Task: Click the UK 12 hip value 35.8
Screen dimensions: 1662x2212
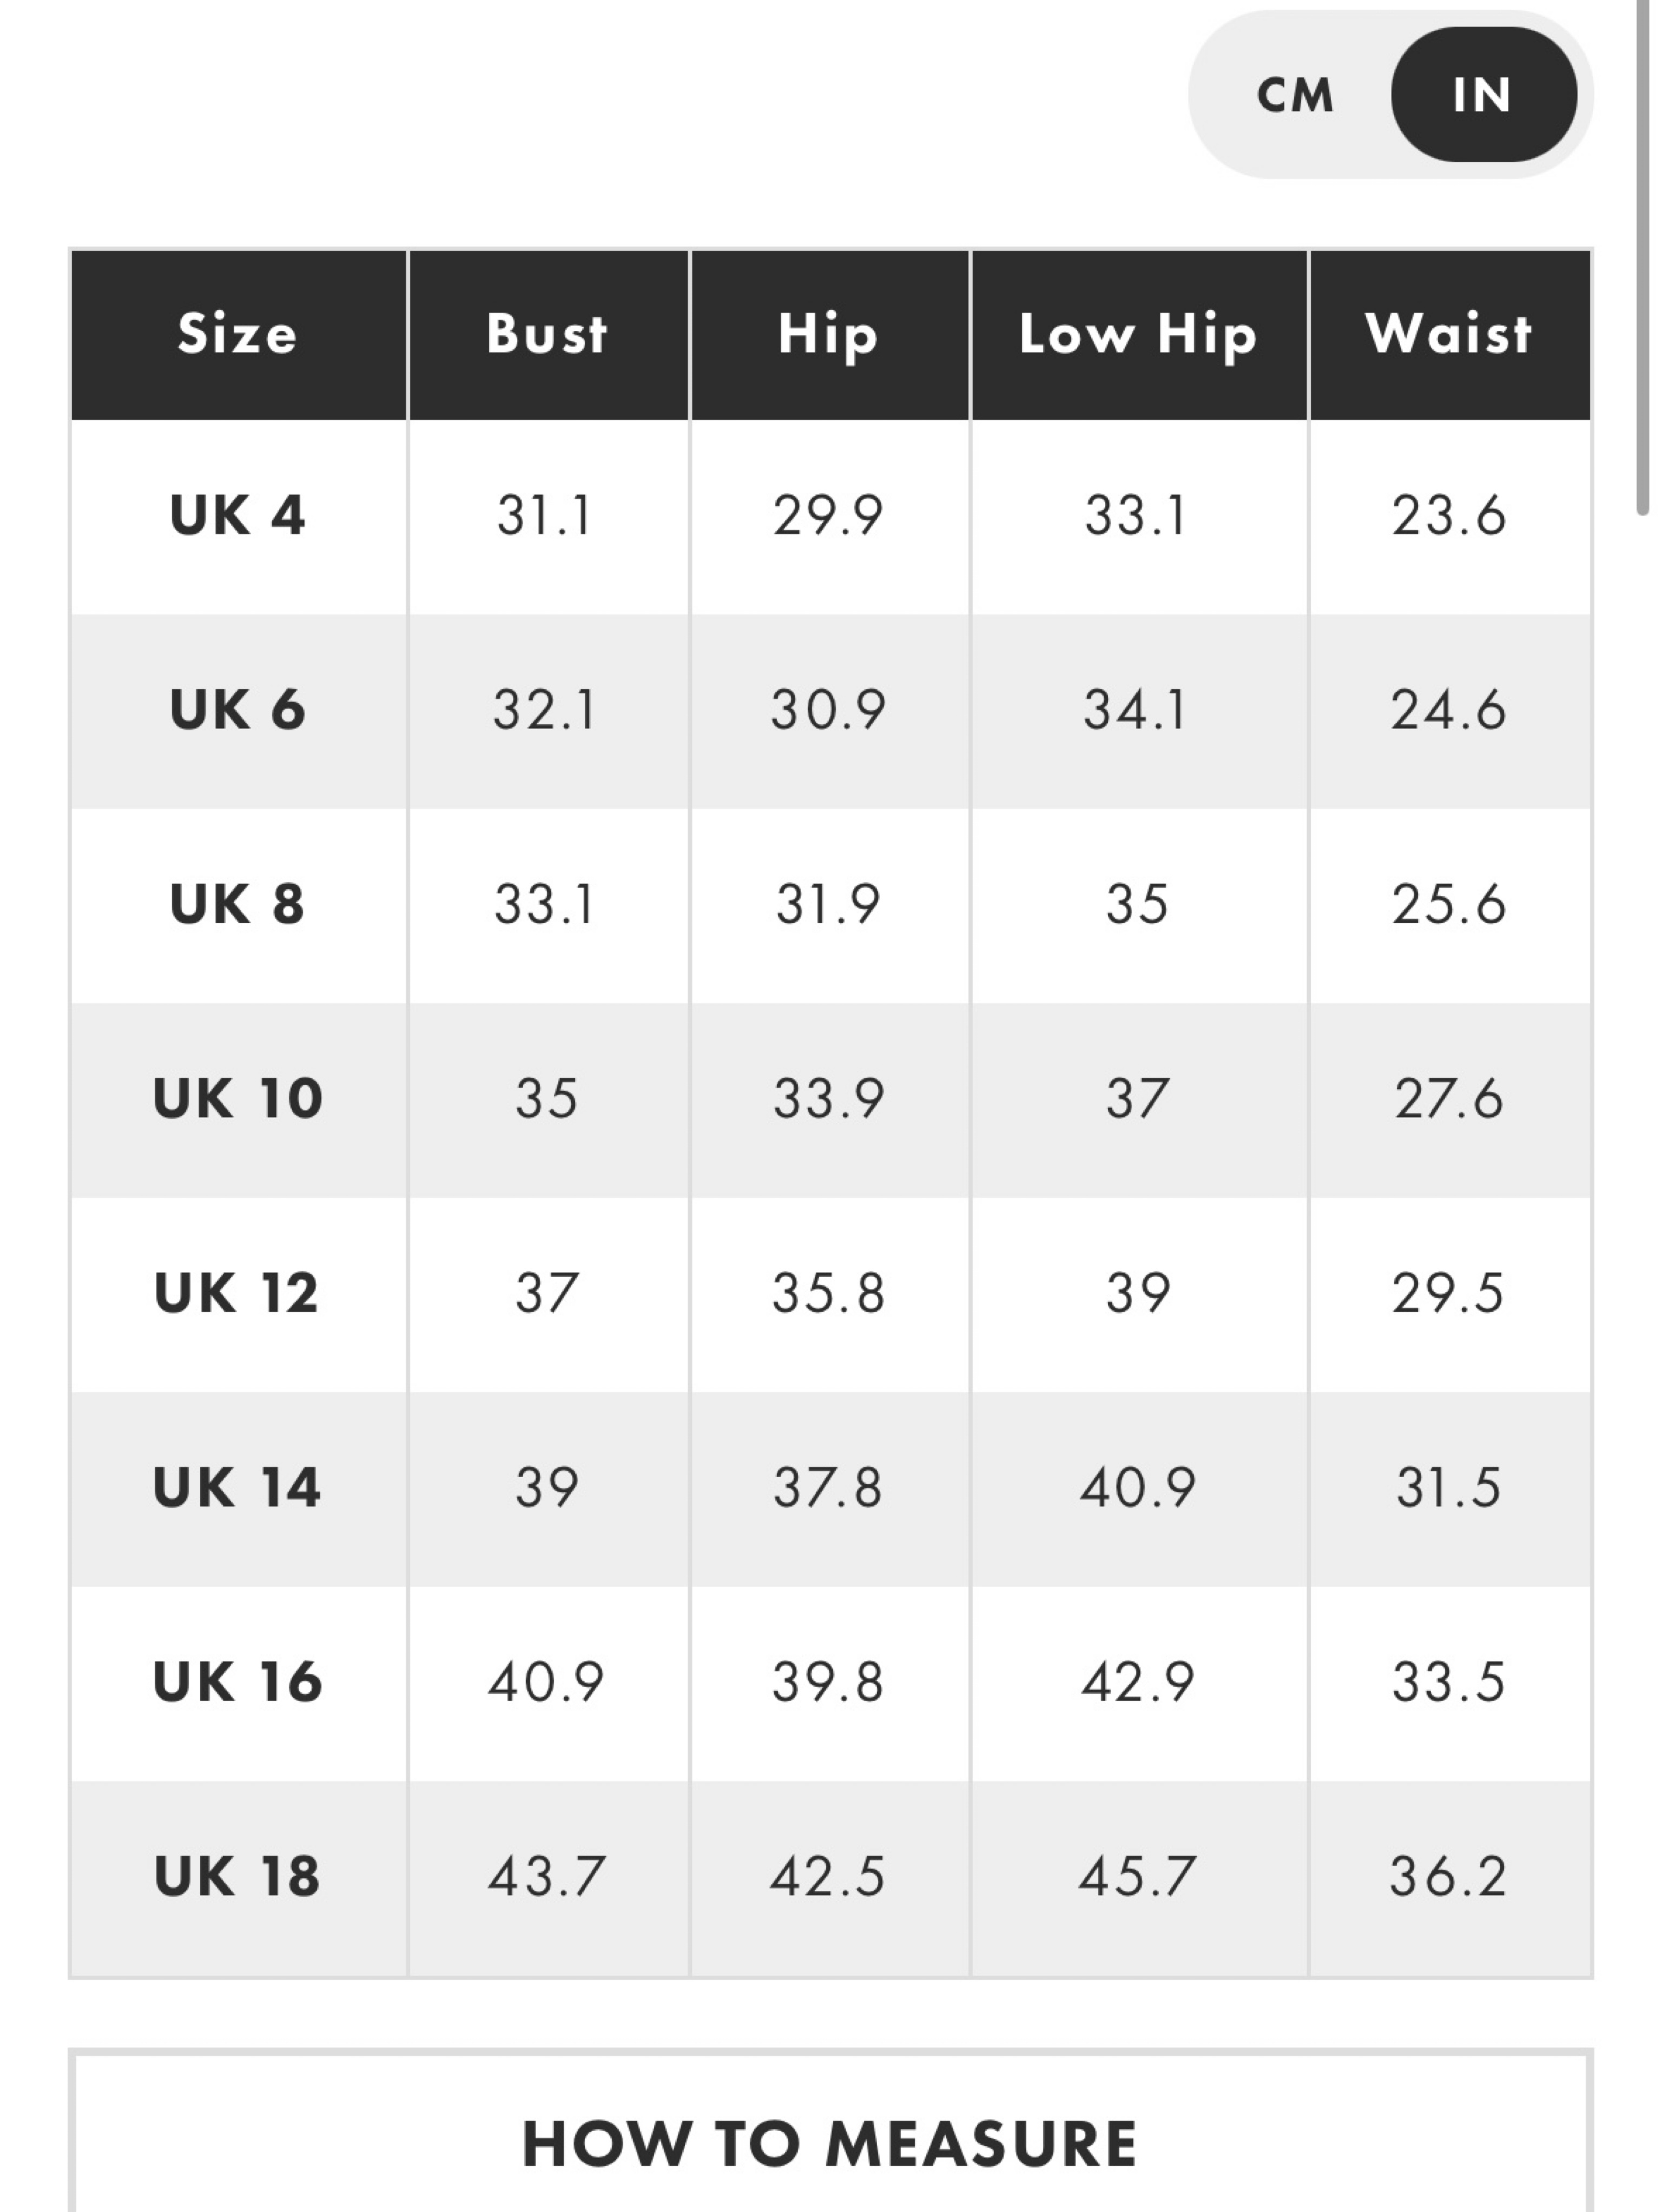Action: pyautogui.click(x=828, y=1292)
